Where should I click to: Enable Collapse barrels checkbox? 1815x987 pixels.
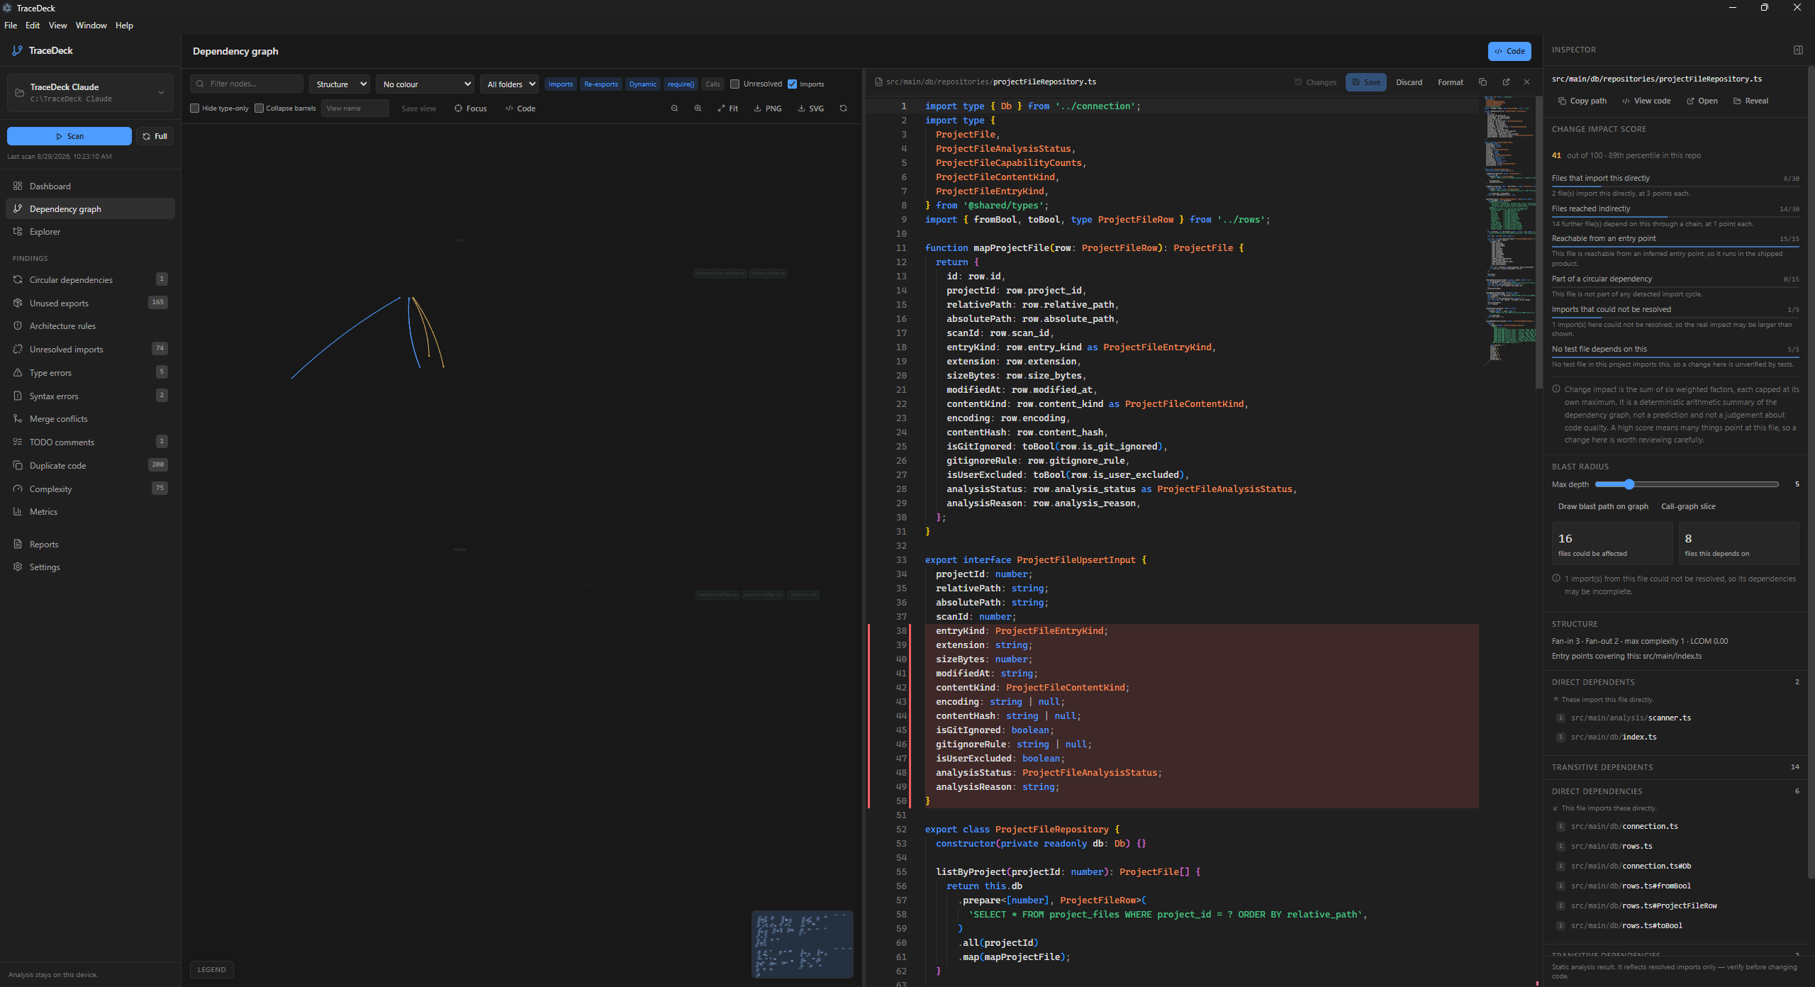point(259,108)
